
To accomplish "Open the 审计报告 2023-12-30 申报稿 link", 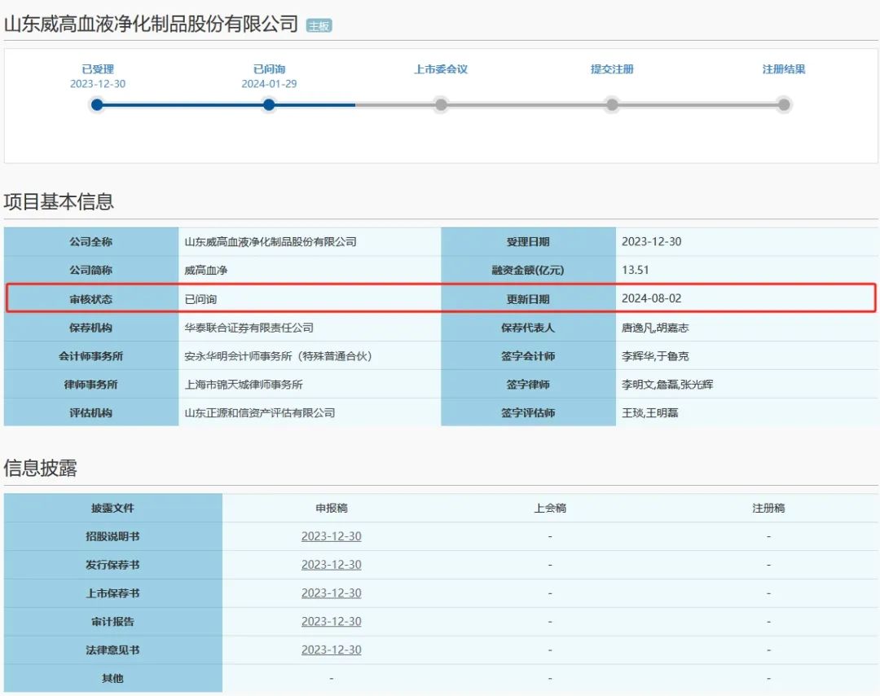I will tap(331, 621).
